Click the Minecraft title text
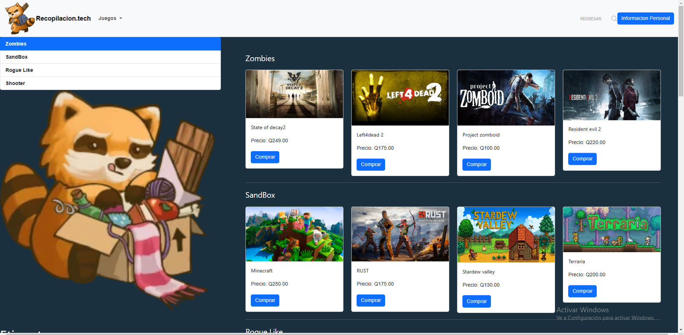The height and width of the screenshot is (335, 684). (262, 271)
